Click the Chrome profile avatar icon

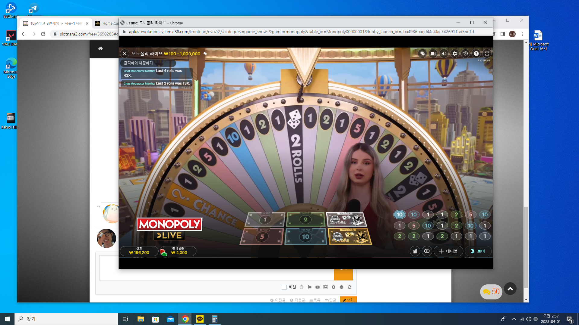(512, 34)
